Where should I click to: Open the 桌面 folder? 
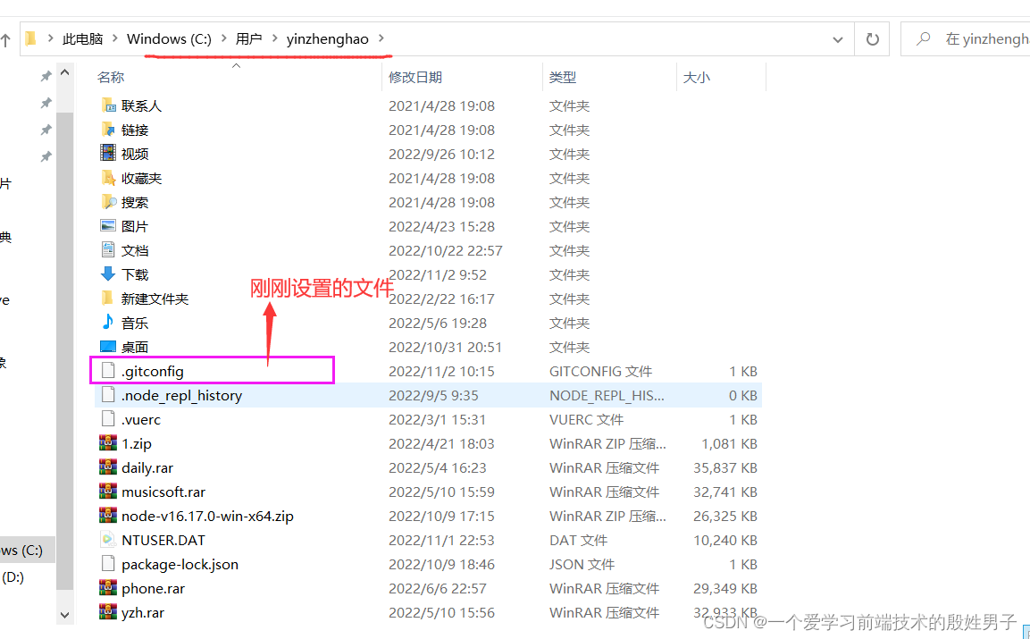134,346
